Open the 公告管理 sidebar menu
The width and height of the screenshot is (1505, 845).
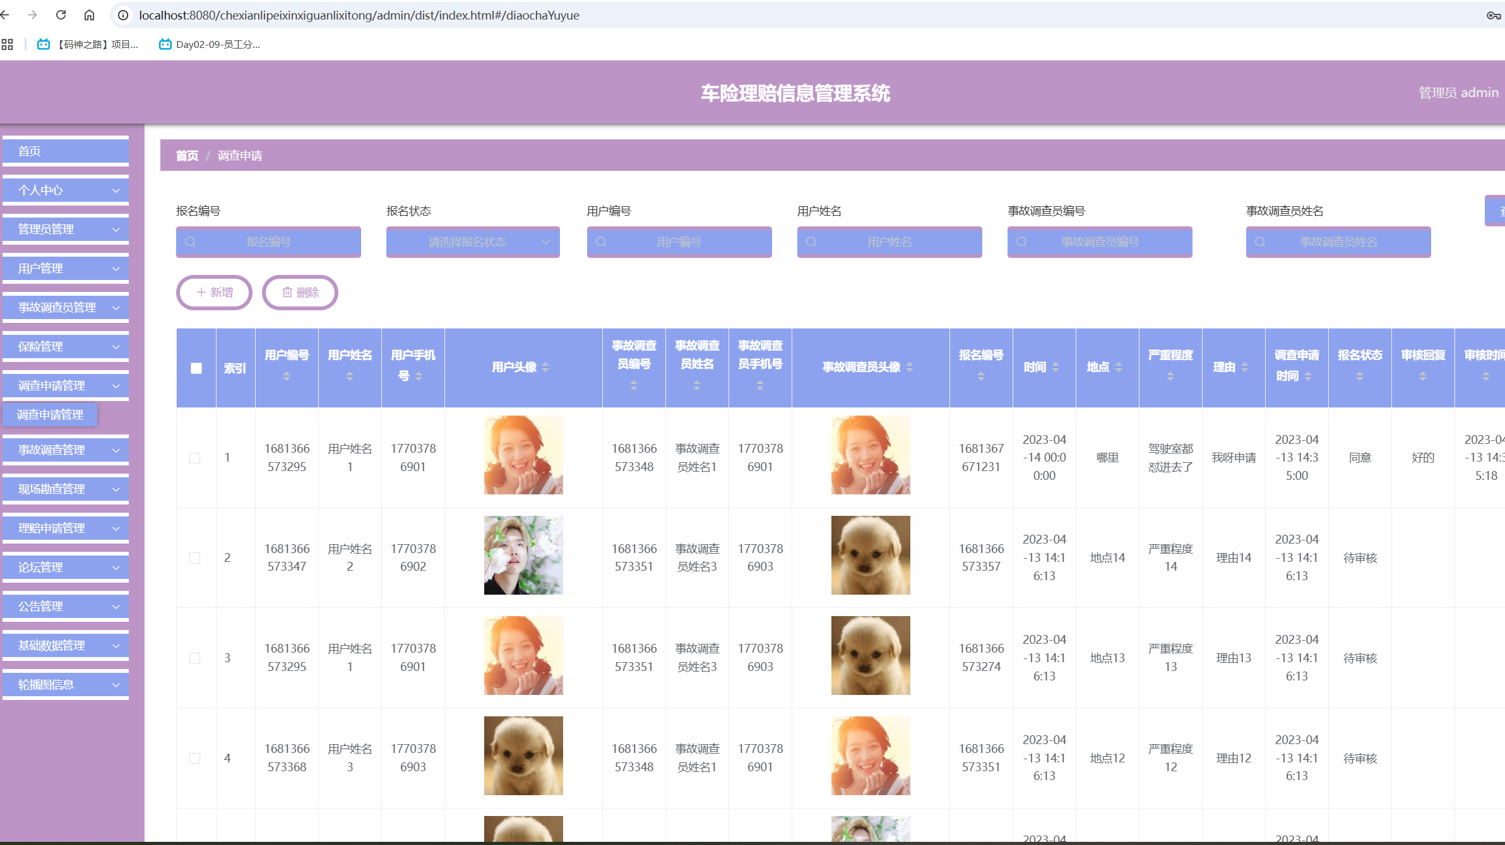(66, 606)
